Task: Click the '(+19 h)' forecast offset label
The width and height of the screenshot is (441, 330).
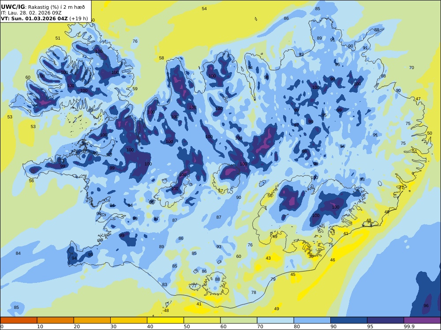Action: pos(79,18)
